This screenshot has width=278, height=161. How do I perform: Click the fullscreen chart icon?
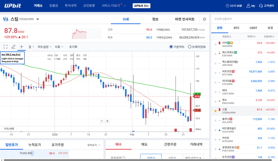[5, 47]
